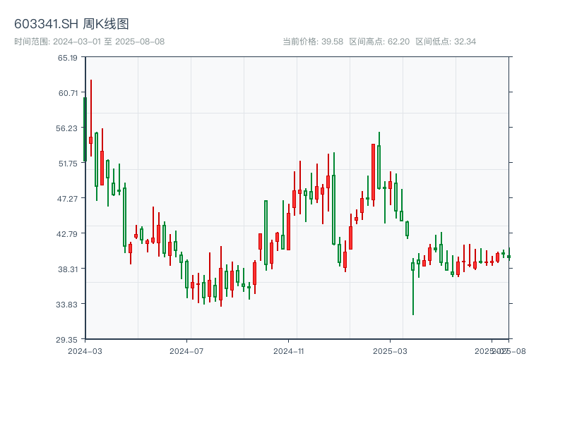Click the x-axis label 2024-11
The height and width of the screenshot is (423, 565).
click(x=288, y=351)
